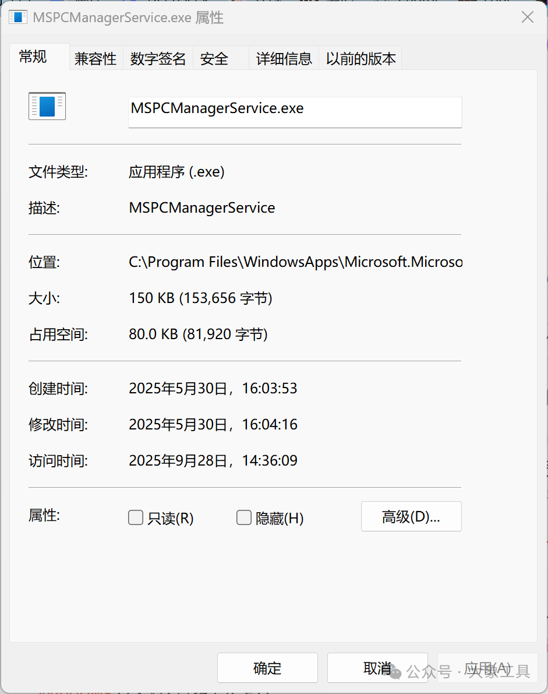
Task: View the 以前的版本 tab
Action: [x=360, y=59]
